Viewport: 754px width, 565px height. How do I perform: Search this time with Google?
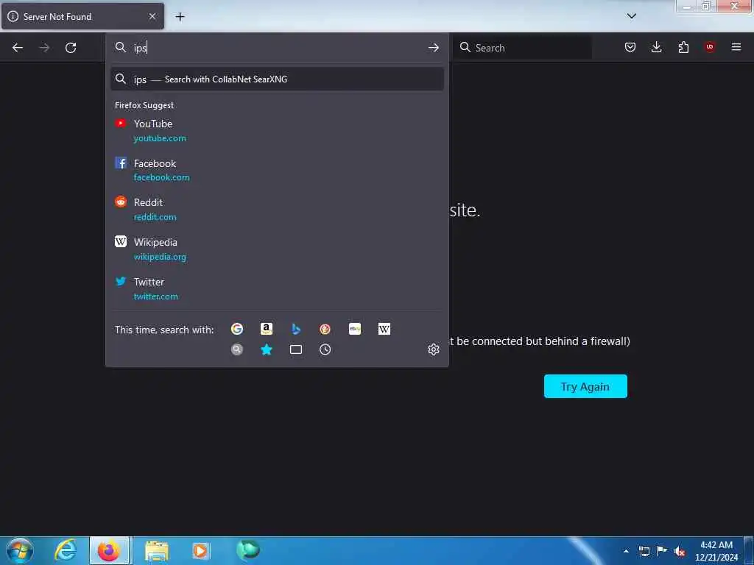coord(236,329)
